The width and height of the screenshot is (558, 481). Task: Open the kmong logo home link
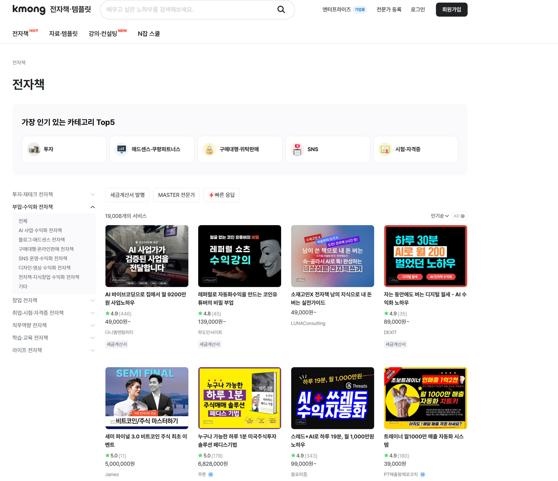29,9
